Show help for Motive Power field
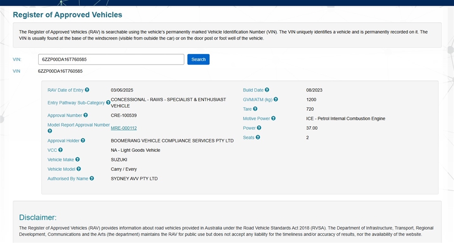Image resolution: width=454 pixels, height=243 pixels. (x=273, y=118)
